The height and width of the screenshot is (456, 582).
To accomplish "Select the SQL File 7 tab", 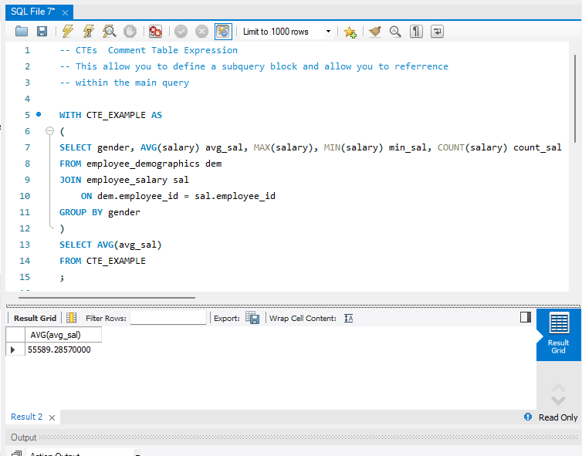I will tap(32, 12).
